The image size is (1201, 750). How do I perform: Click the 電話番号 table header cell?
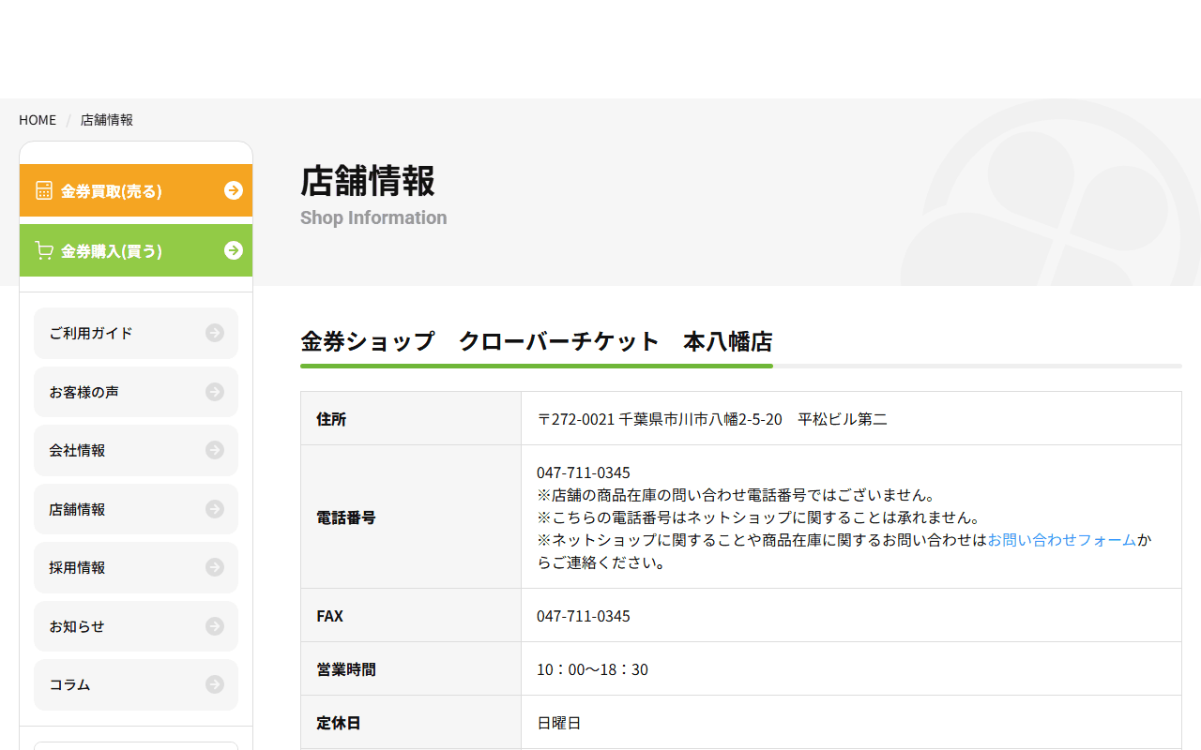[411, 517]
